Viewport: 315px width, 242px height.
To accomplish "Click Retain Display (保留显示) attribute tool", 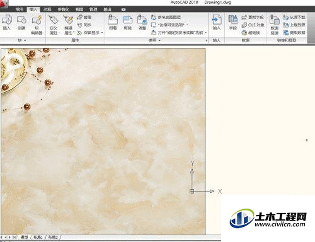I will pos(88,33).
